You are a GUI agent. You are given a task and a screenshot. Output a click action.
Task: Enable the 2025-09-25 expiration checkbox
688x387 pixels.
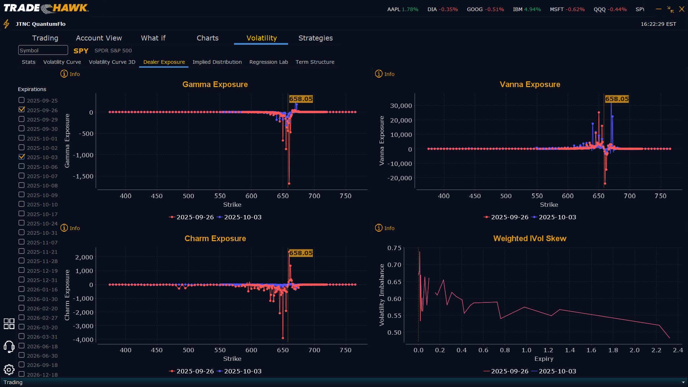tap(21, 100)
